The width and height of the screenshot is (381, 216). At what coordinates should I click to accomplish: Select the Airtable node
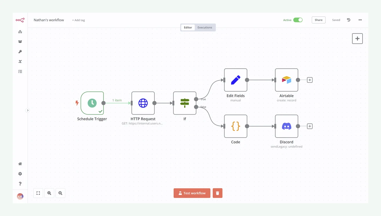pyautogui.click(x=287, y=80)
